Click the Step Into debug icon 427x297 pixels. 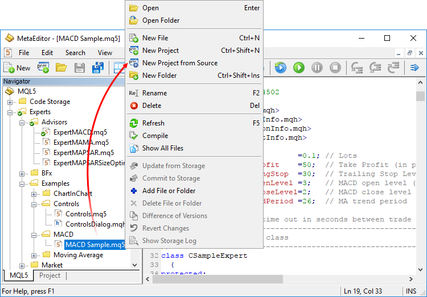click(x=357, y=68)
